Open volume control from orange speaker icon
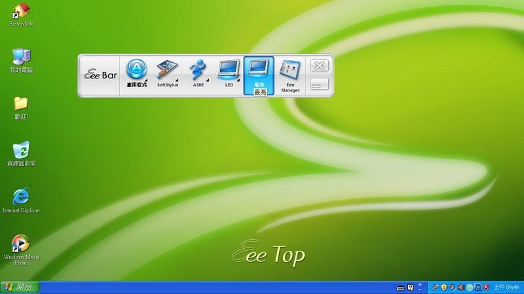 click(x=461, y=287)
